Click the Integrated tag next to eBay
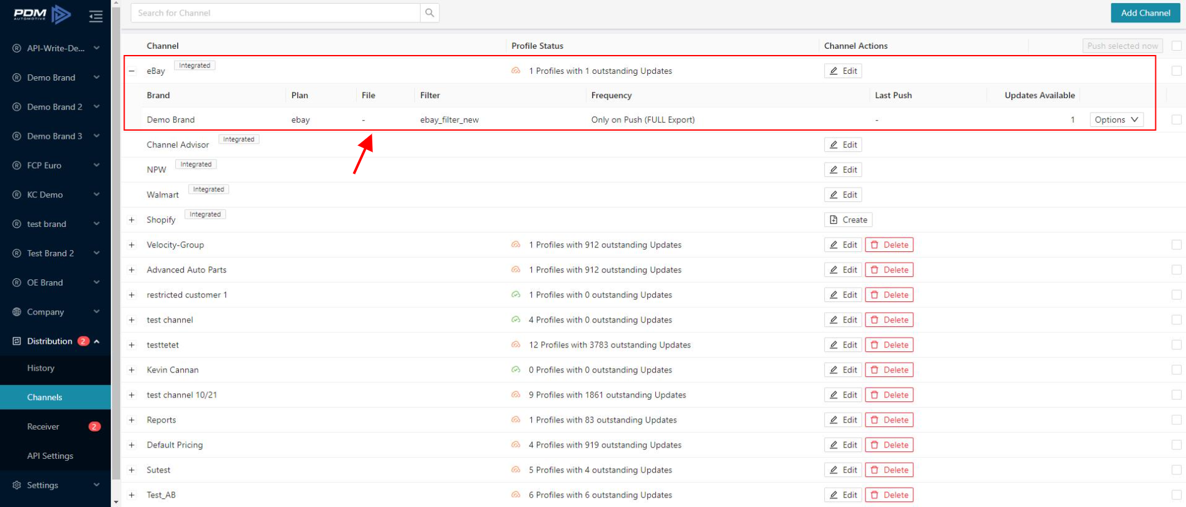 [195, 66]
